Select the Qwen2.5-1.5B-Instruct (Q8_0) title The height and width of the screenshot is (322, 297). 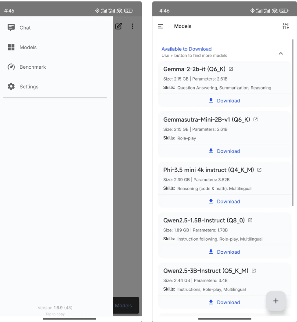point(204,220)
